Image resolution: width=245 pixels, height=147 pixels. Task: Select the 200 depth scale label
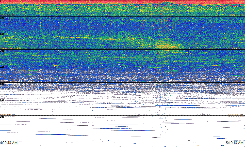(2, 34)
